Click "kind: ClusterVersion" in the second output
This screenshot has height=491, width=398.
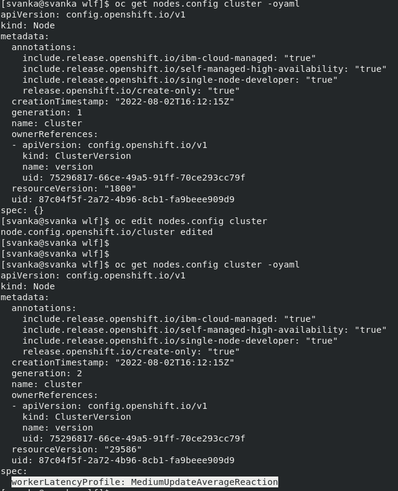(x=77, y=417)
